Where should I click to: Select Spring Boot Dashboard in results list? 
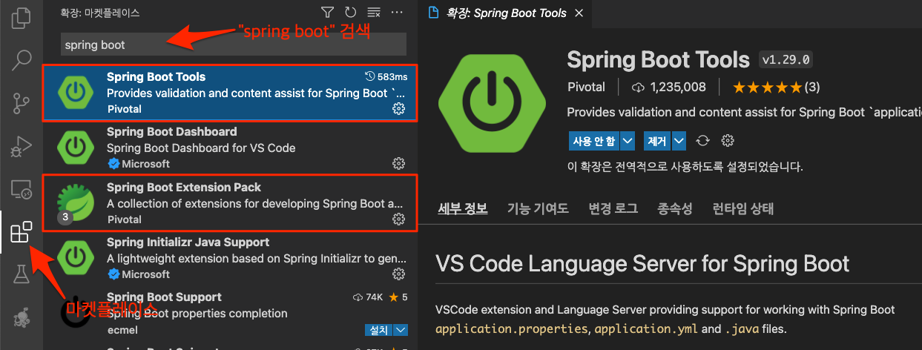[x=229, y=148]
